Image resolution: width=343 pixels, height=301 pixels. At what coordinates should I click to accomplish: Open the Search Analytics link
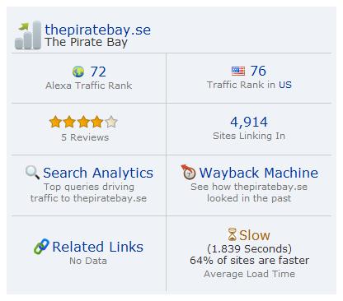98,173
